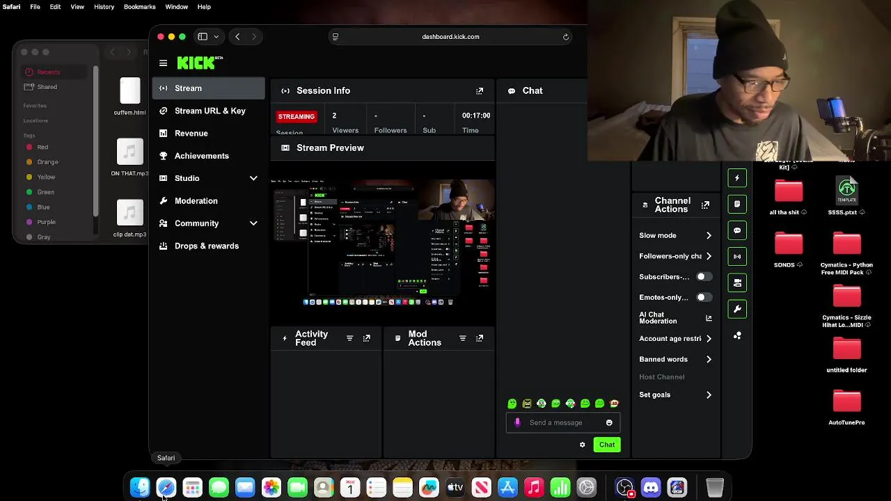Click the Send a message field
This screenshot has height=501, width=891.
(x=562, y=422)
